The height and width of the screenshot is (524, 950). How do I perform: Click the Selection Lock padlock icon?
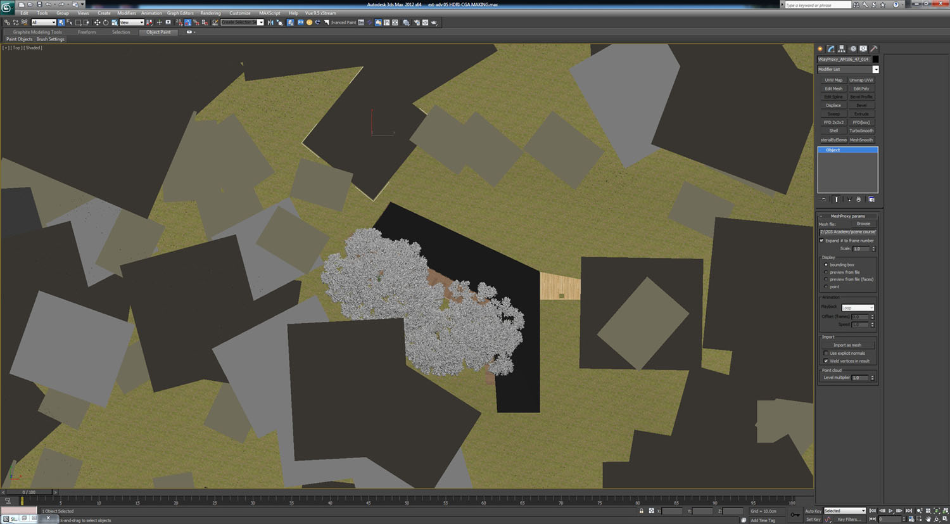coord(641,511)
